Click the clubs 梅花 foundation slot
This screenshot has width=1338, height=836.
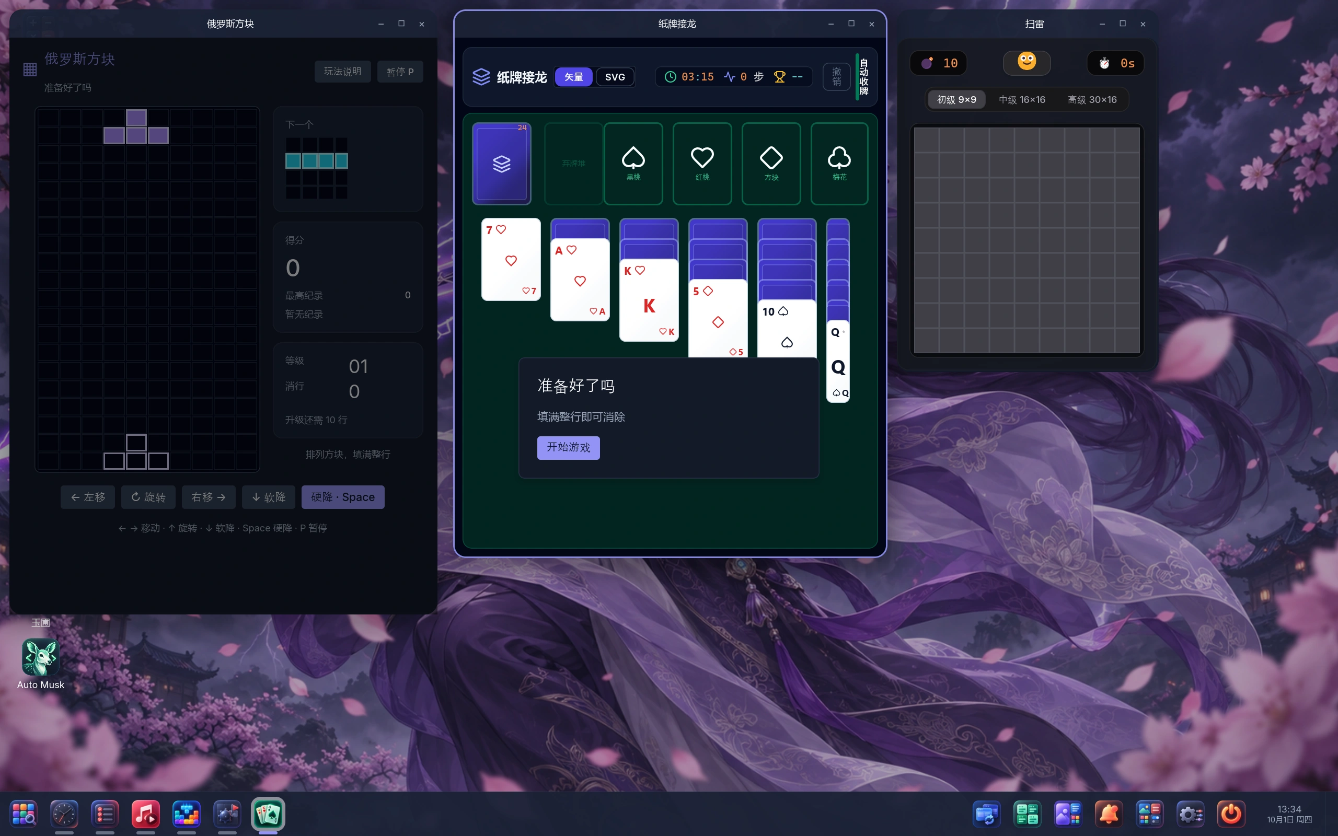(839, 163)
